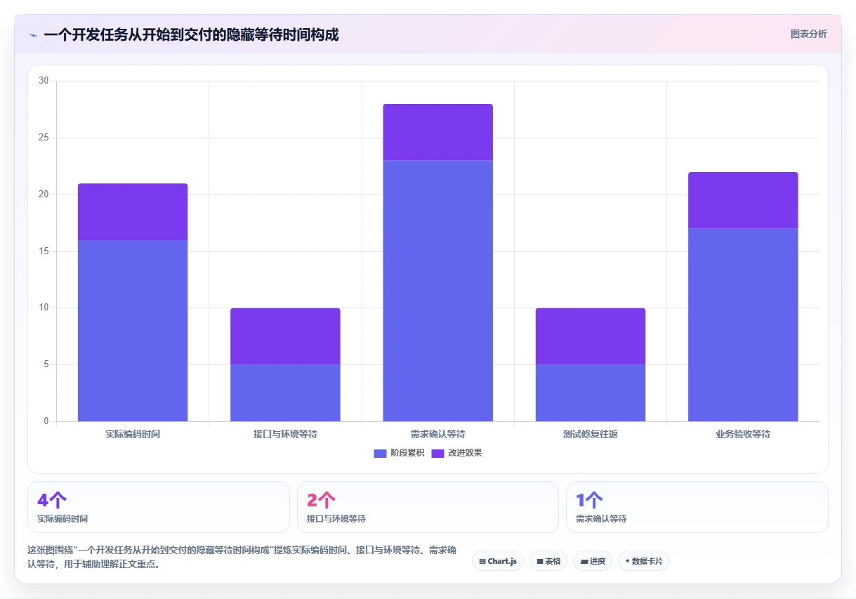Click the blue 测试修复往返 bar segment
The height and width of the screenshot is (599, 856).
[591, 393]
